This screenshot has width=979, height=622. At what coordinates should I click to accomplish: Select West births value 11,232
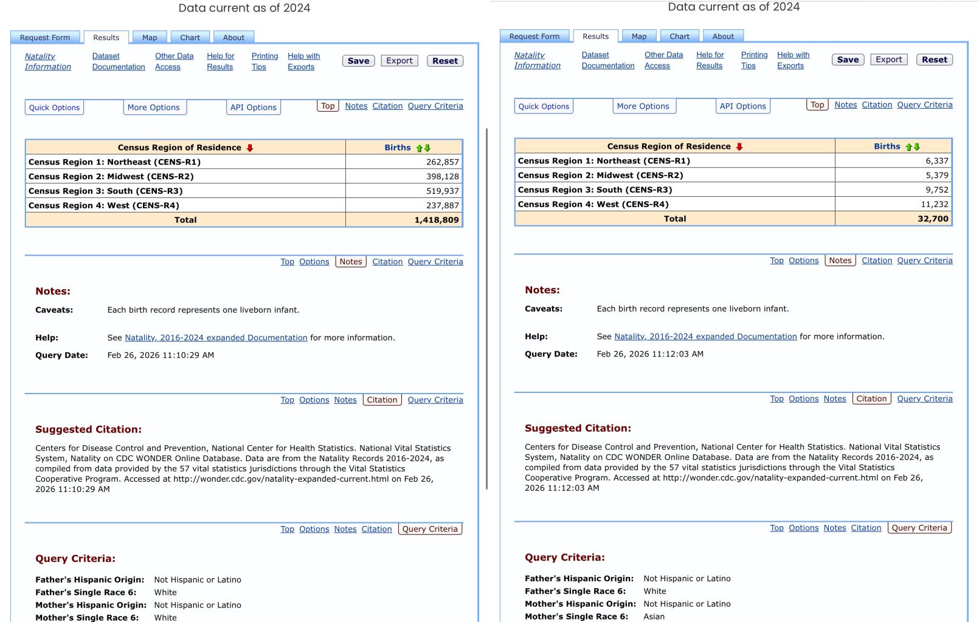935,205
